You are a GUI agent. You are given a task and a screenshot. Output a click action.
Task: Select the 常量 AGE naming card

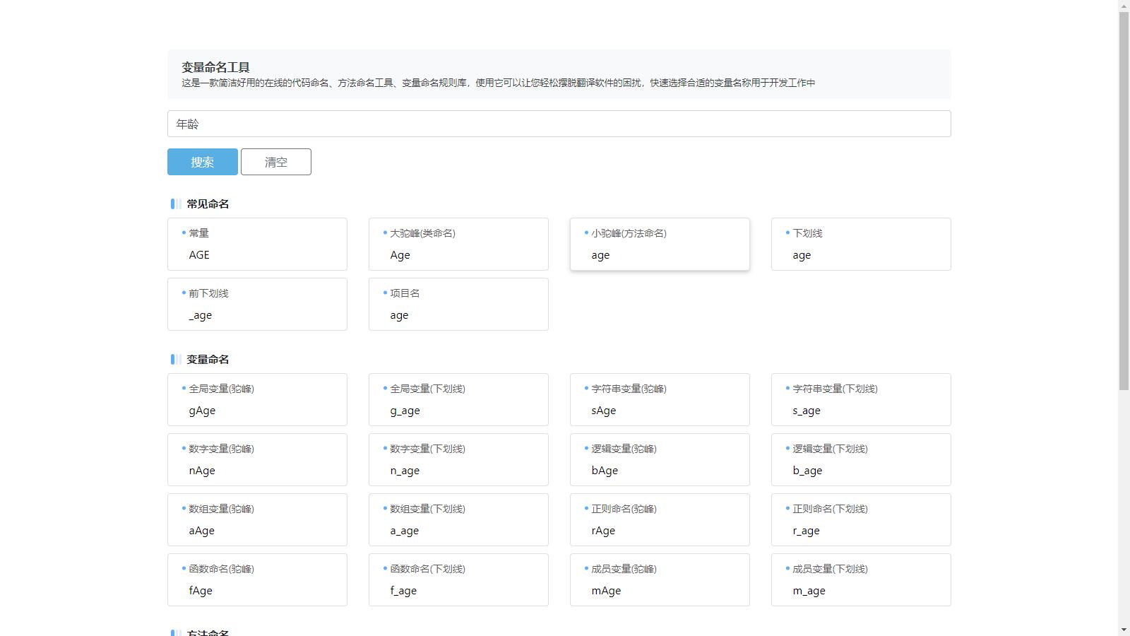[257, 245]
